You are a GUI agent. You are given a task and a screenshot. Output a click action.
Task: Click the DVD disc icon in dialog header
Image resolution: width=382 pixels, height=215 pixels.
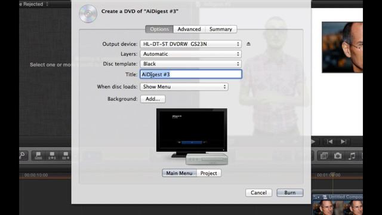(x=88, y=14)
